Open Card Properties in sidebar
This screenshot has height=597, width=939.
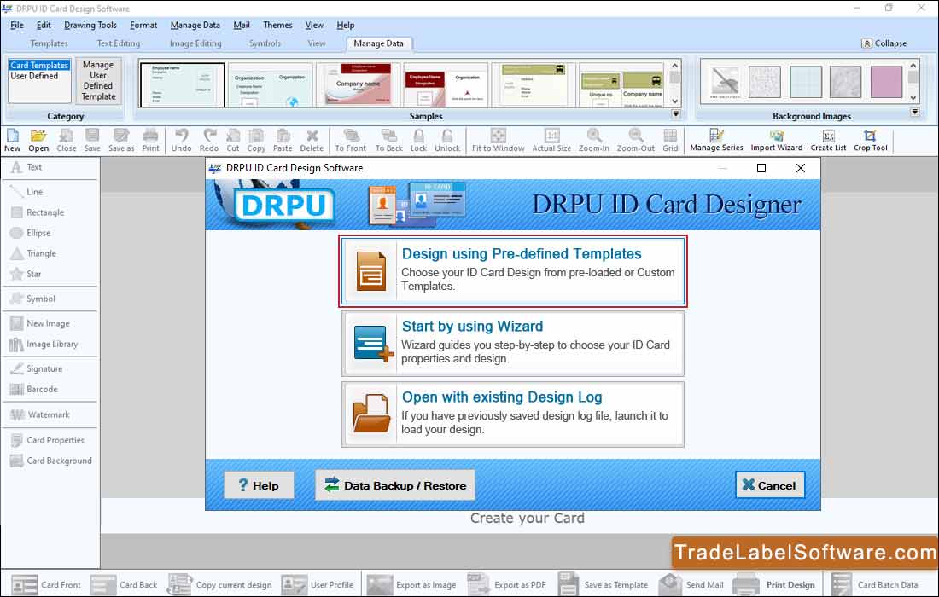click(x=47, y=440)
